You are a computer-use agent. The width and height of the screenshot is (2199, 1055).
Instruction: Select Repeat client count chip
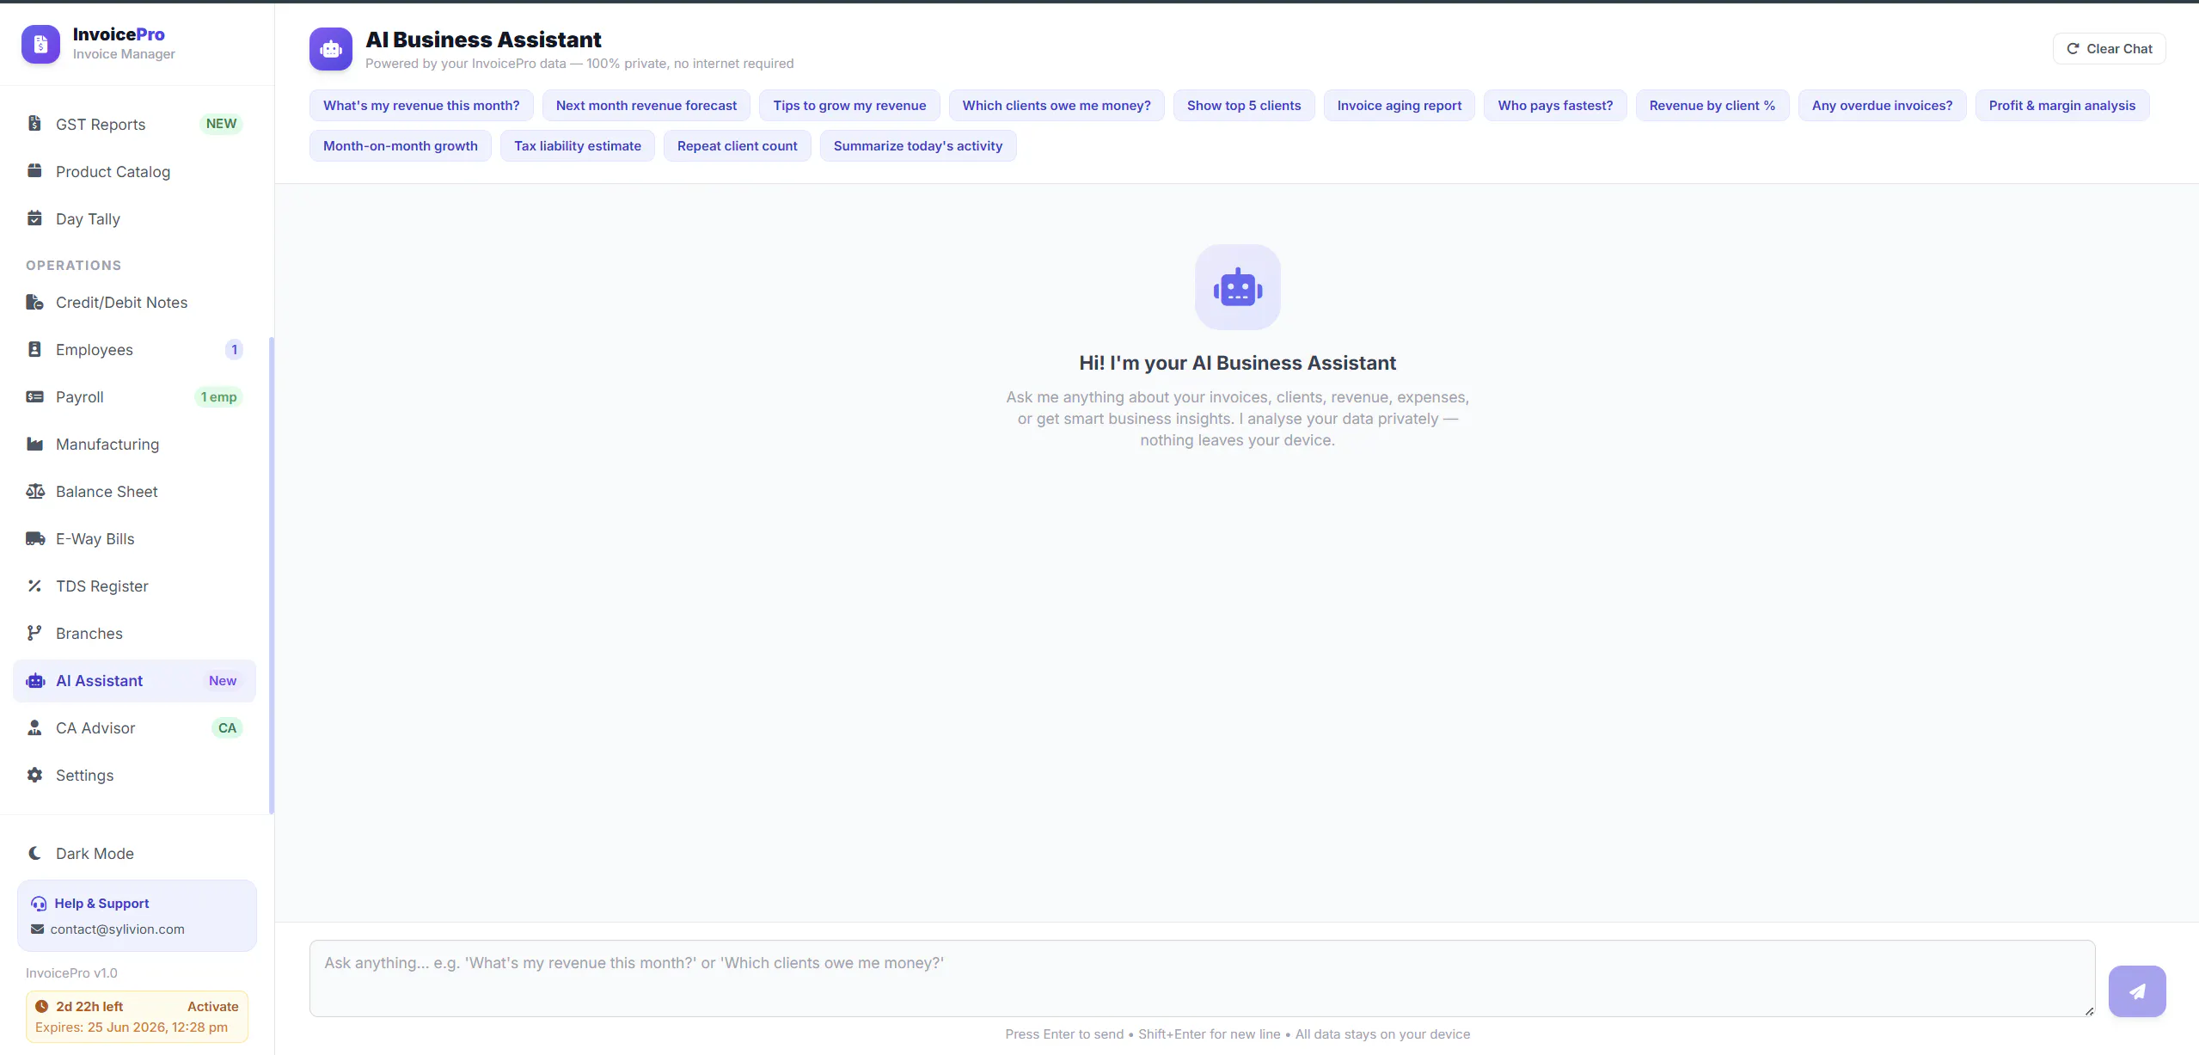[738, 145]
